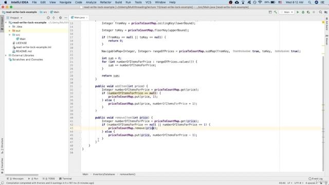Image resolution: width=329 pixels, height=185 pixels.
Task: Start debugging with the green bug icon
Action: point(303,12)
